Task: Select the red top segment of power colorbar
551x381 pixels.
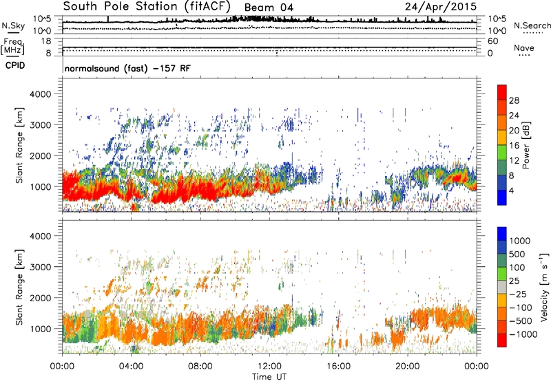Action: click(502, 92)
